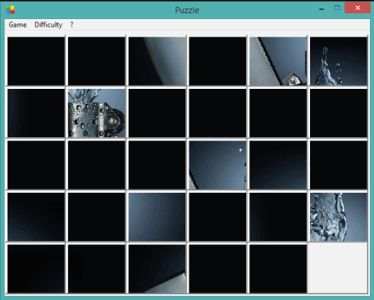
Task: Maximize the Puzzle window
Action: 337,7
